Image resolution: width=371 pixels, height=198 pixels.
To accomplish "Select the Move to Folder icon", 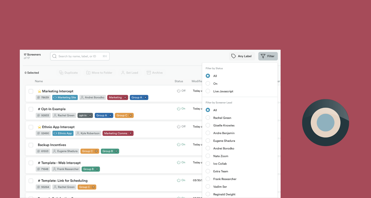I will coord(88,72).
